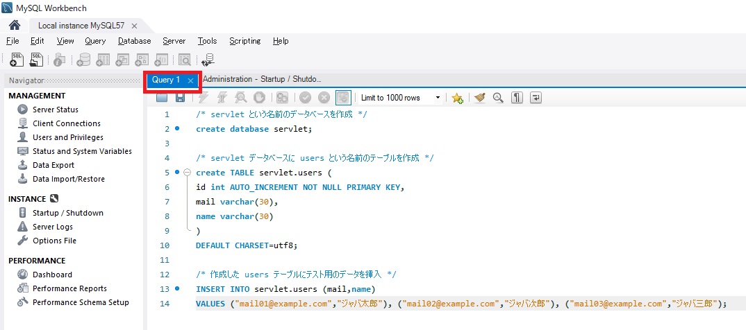746x330 pixels.
Task: Beautify the SQL script with broom icon
Action: tap(479, 98)
